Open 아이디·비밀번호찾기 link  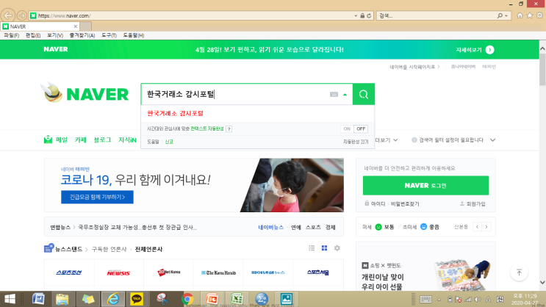point(392,204)
